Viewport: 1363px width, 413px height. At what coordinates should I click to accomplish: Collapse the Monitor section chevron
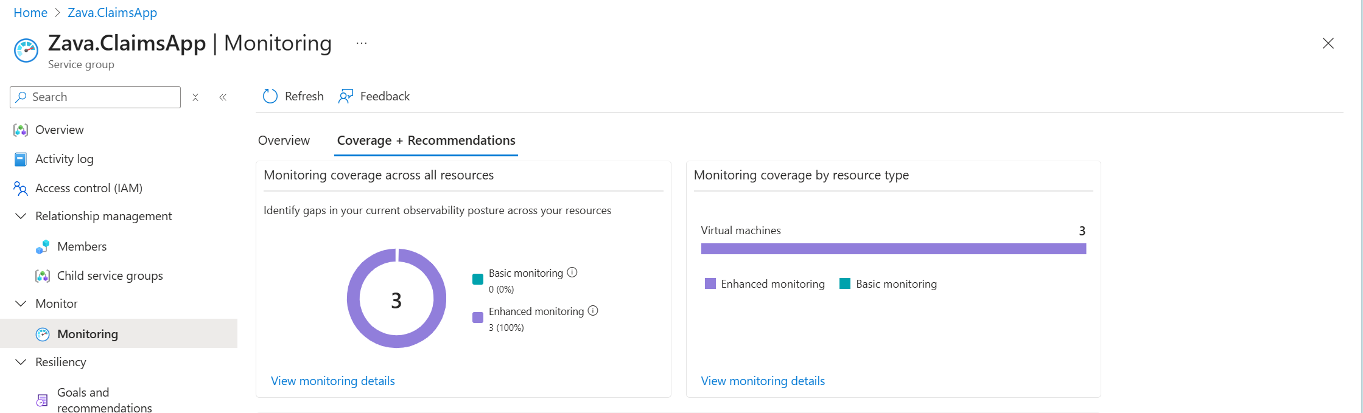[x=20, y=304]
